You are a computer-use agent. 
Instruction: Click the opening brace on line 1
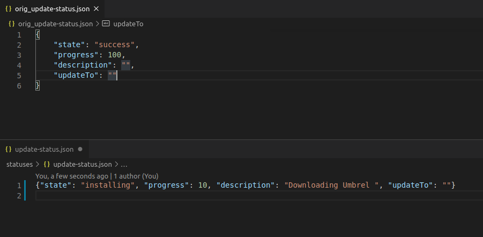tap(38, 34)
